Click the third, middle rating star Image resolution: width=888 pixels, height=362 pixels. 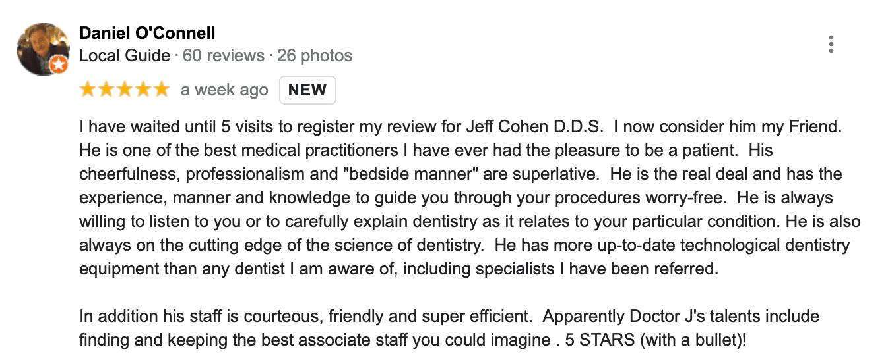coord(125,90)
